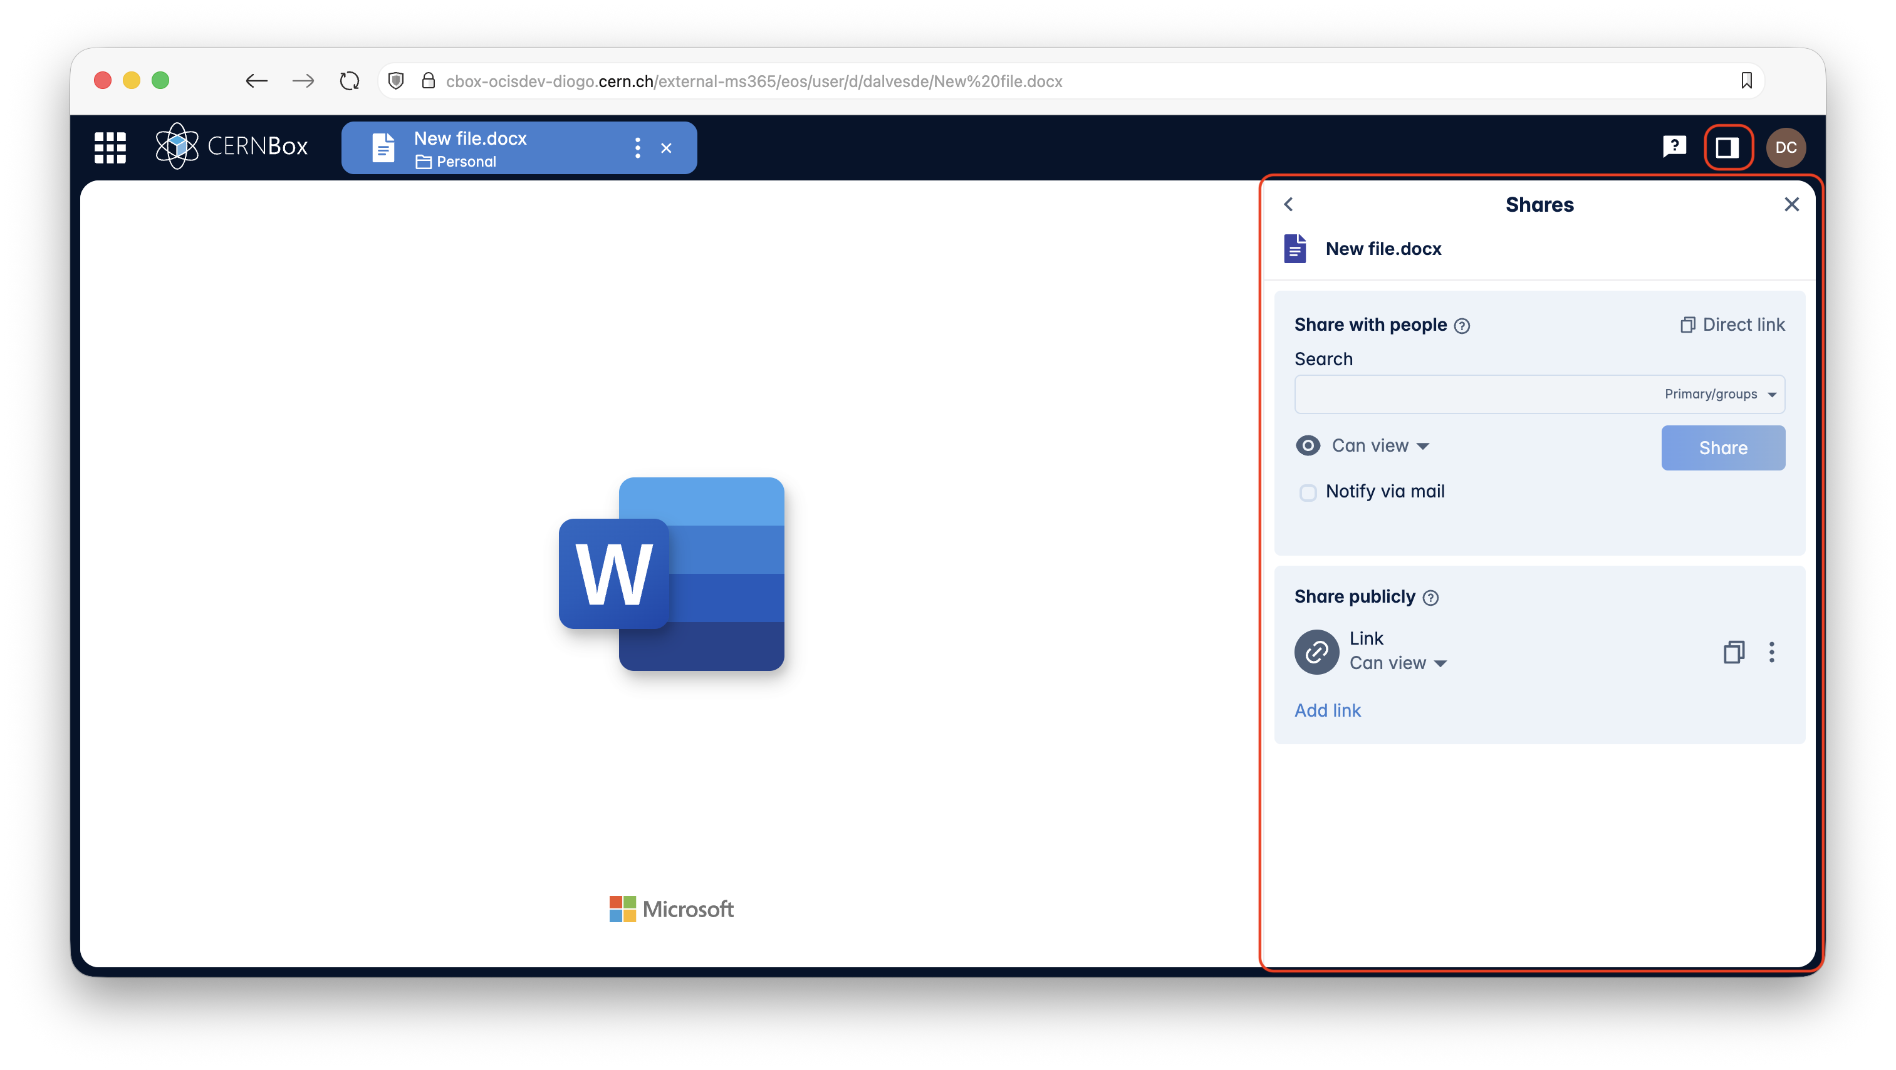Open the public link options menu

point(1771,652)
